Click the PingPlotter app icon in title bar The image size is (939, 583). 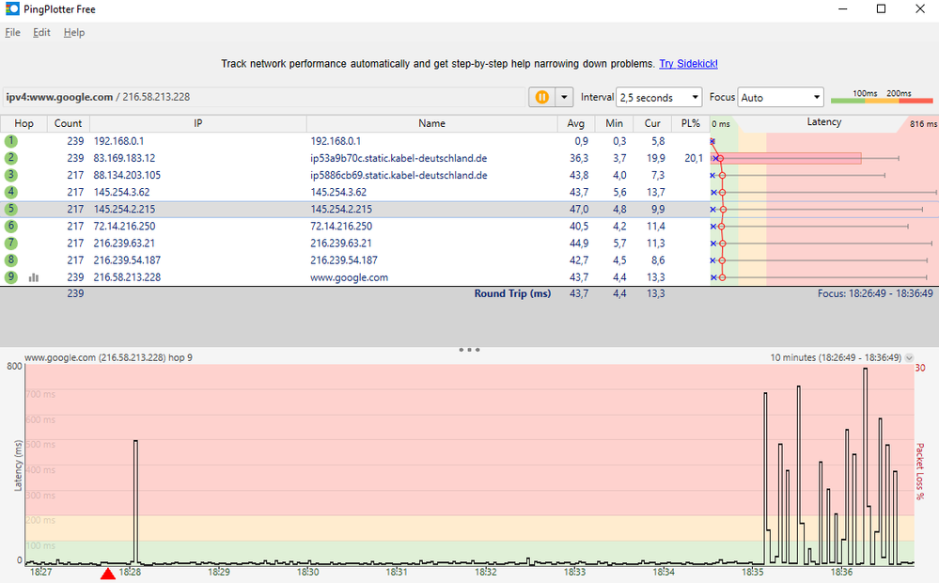[12, 9]
